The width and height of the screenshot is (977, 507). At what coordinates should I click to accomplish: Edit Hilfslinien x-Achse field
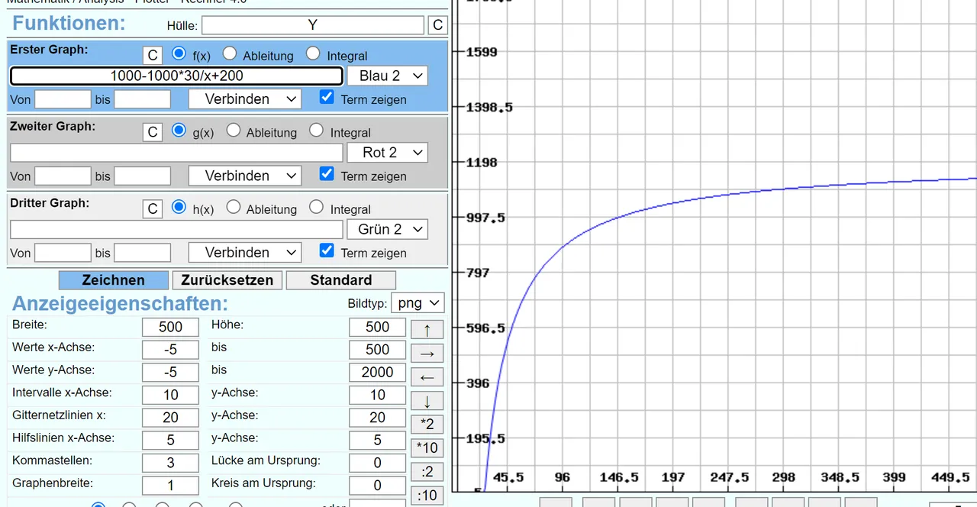170,440
